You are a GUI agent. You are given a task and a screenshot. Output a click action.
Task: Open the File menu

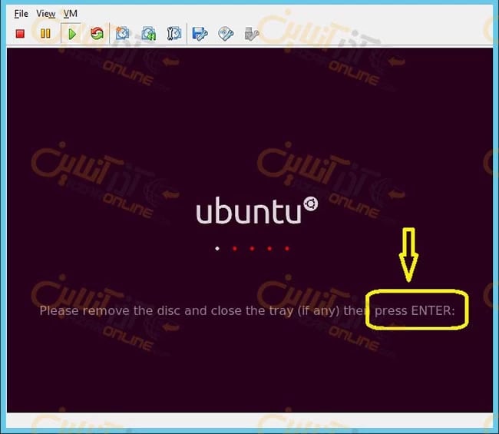21,14
